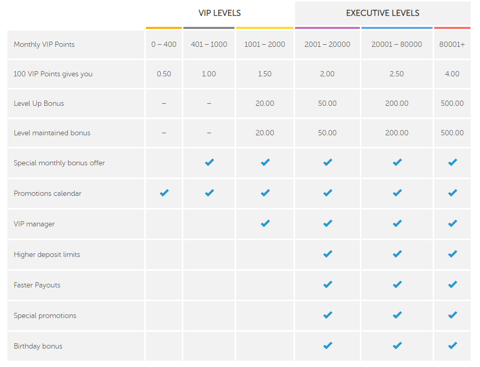Select the EXECUTIVE LEVELS heading

(x=383, y=13)
